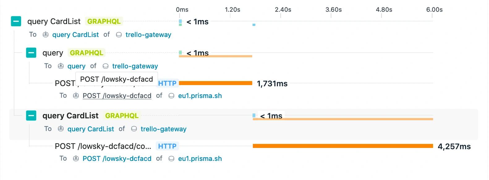The height and width of the screenshot is (180, 489).
Task: Click HTTP tag on POST /lowsky-dcfacd/co... row
Action: (x=167, y=146)
